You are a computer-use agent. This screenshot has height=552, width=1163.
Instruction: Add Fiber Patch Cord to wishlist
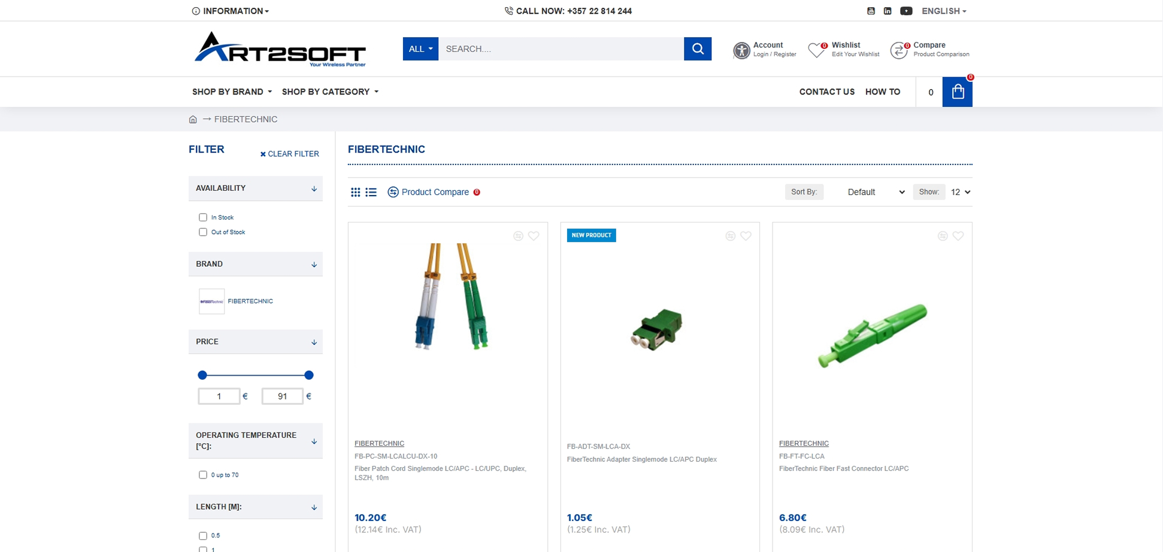pyautogui.click(x=534, y=236)
